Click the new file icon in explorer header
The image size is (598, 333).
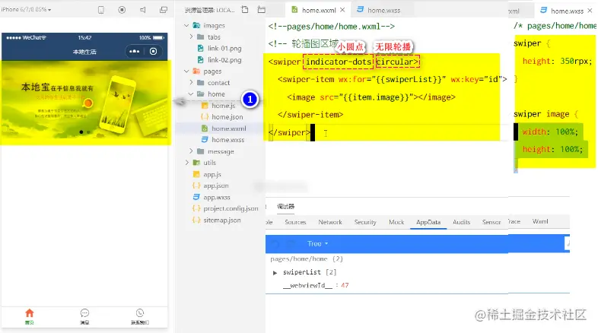click(x=245, y=10)
